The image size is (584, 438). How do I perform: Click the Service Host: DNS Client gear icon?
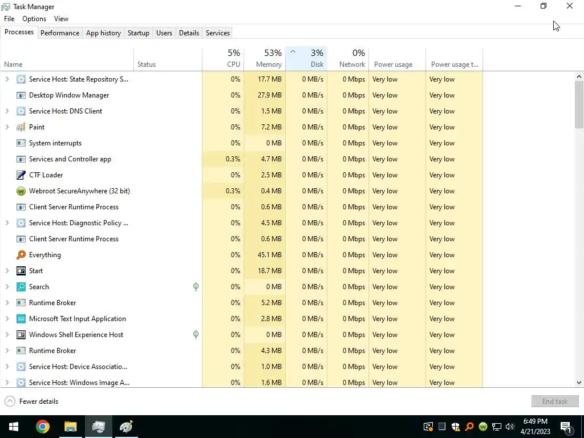[x=21, y=111]
